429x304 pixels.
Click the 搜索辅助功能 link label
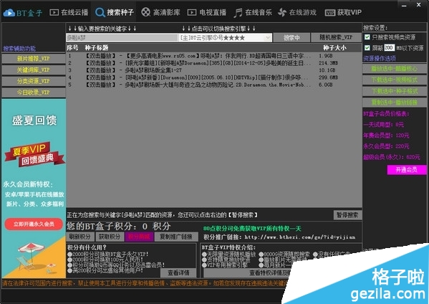pyautogui.click(x=19, y=49)
